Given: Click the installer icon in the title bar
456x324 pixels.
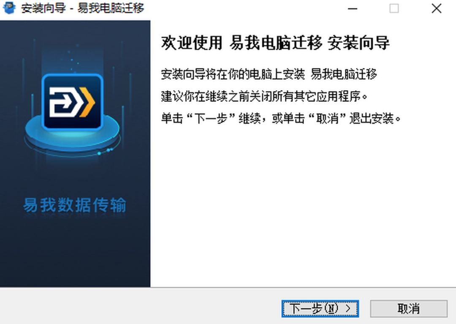Looking at the screenshot, I should point(9,8).
